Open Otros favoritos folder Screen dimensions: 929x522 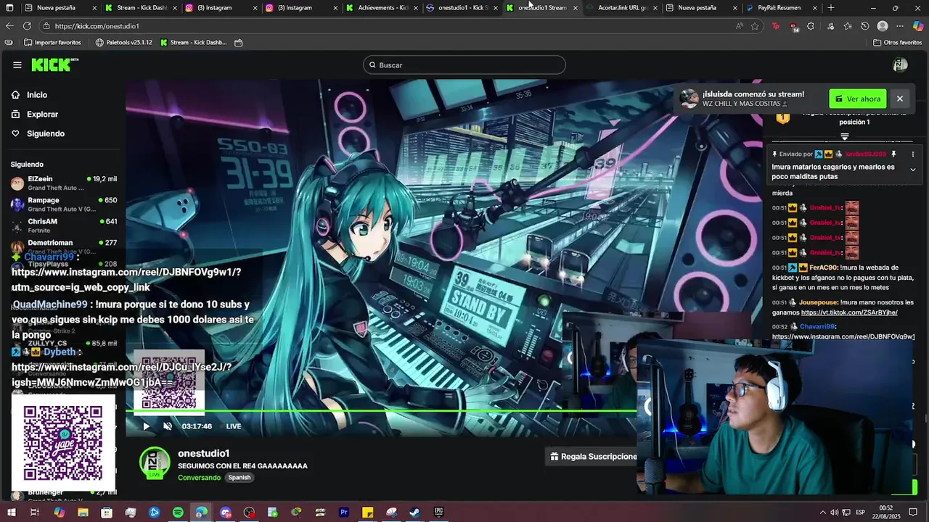(x=897, y=43)
